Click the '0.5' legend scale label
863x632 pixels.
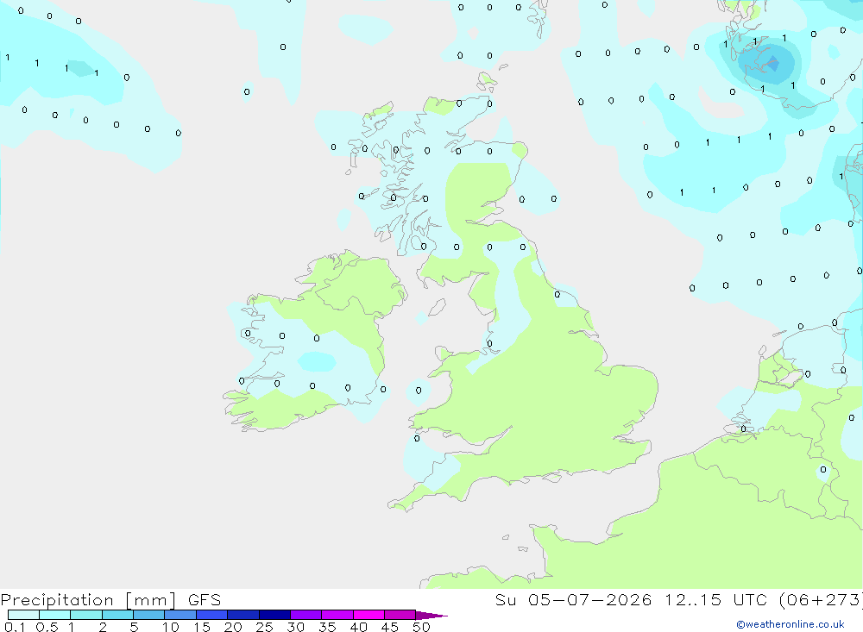tap(47, 627)
